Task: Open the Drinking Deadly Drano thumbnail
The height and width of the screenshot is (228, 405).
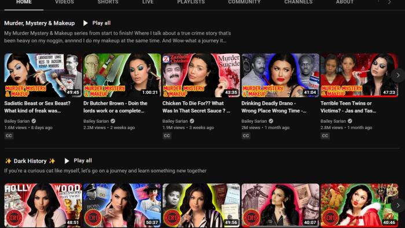Action: click(280, 75)
